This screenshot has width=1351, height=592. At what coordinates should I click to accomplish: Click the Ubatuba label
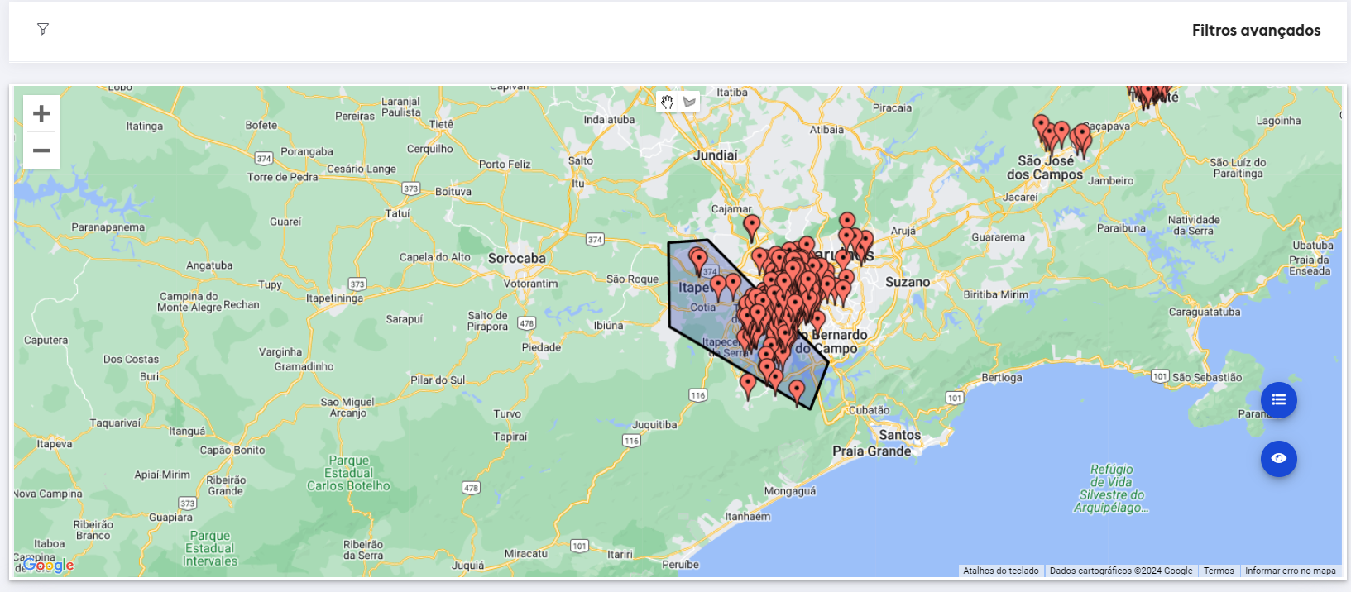[x=1313, y=246]
